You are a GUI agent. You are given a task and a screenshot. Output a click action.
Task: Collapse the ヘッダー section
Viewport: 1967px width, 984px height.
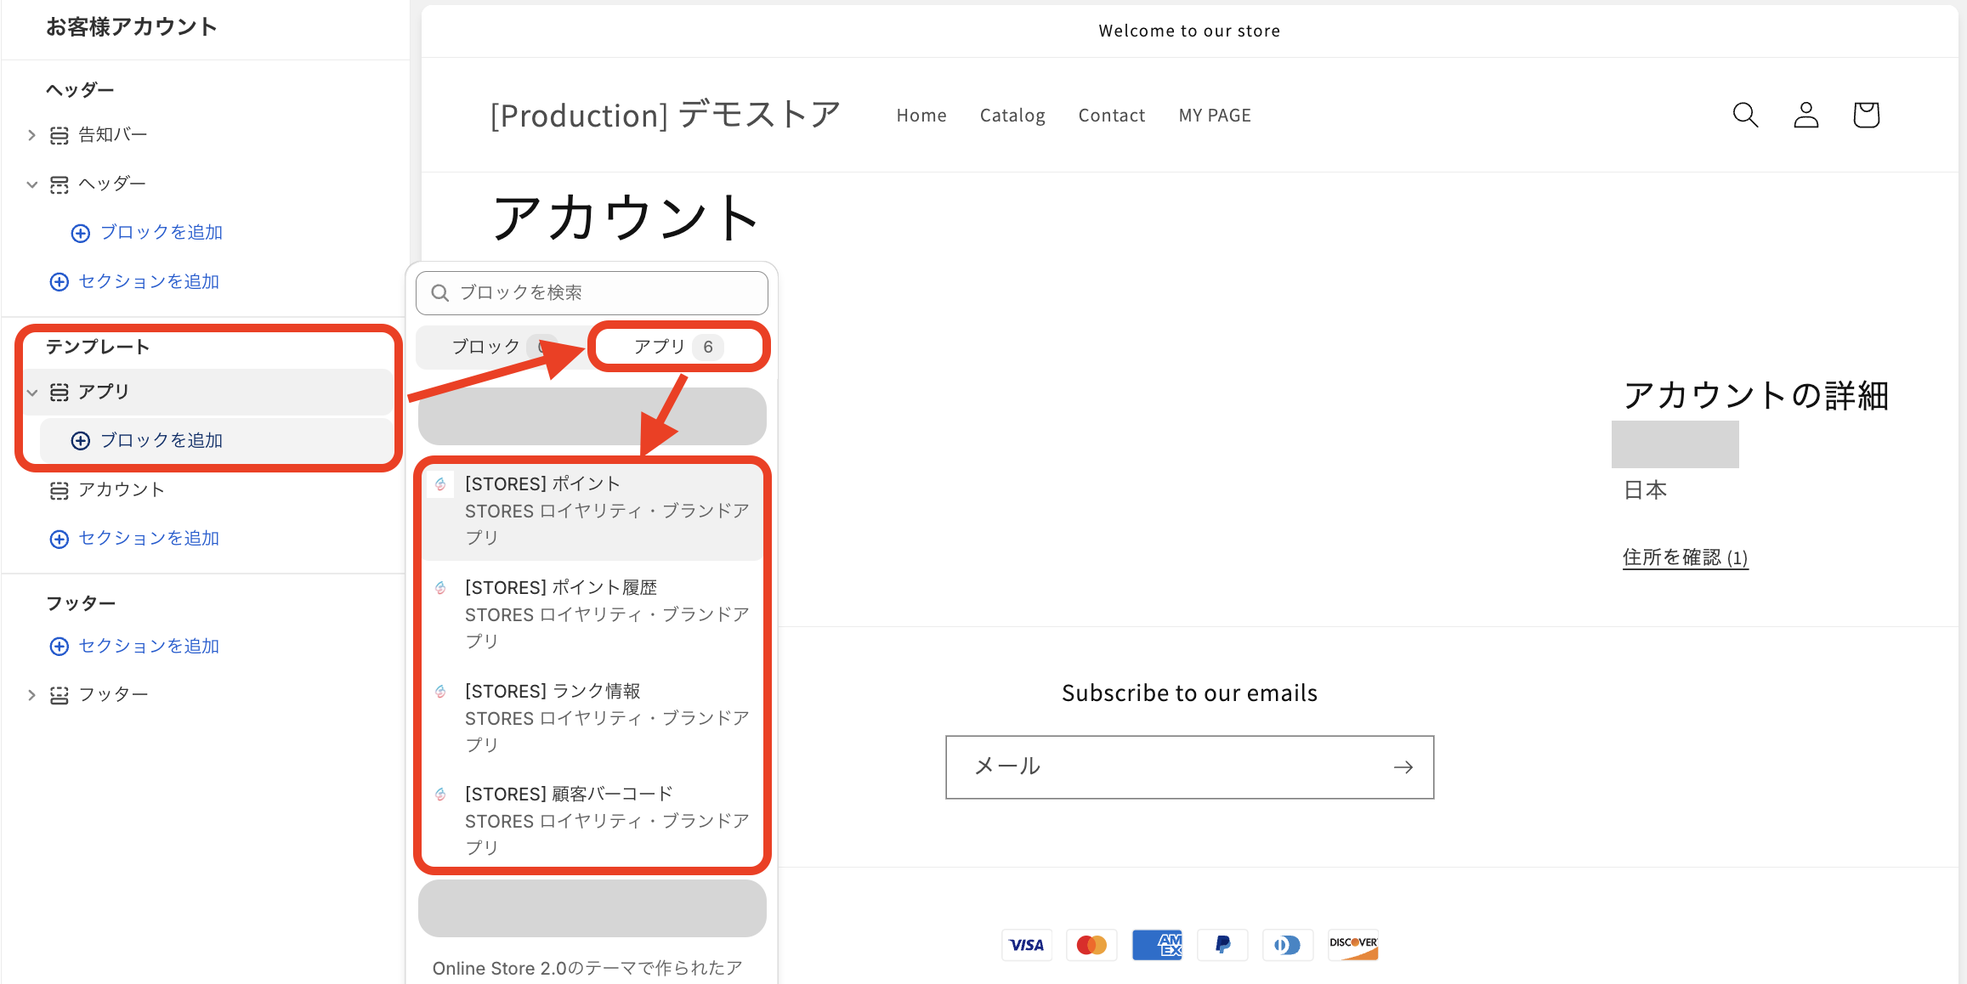click(x=31, y=184)
